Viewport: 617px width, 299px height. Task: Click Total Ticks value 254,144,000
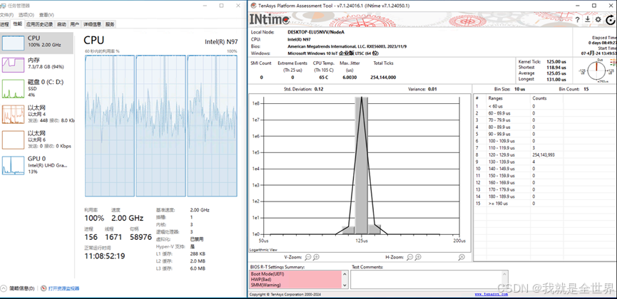383,78
